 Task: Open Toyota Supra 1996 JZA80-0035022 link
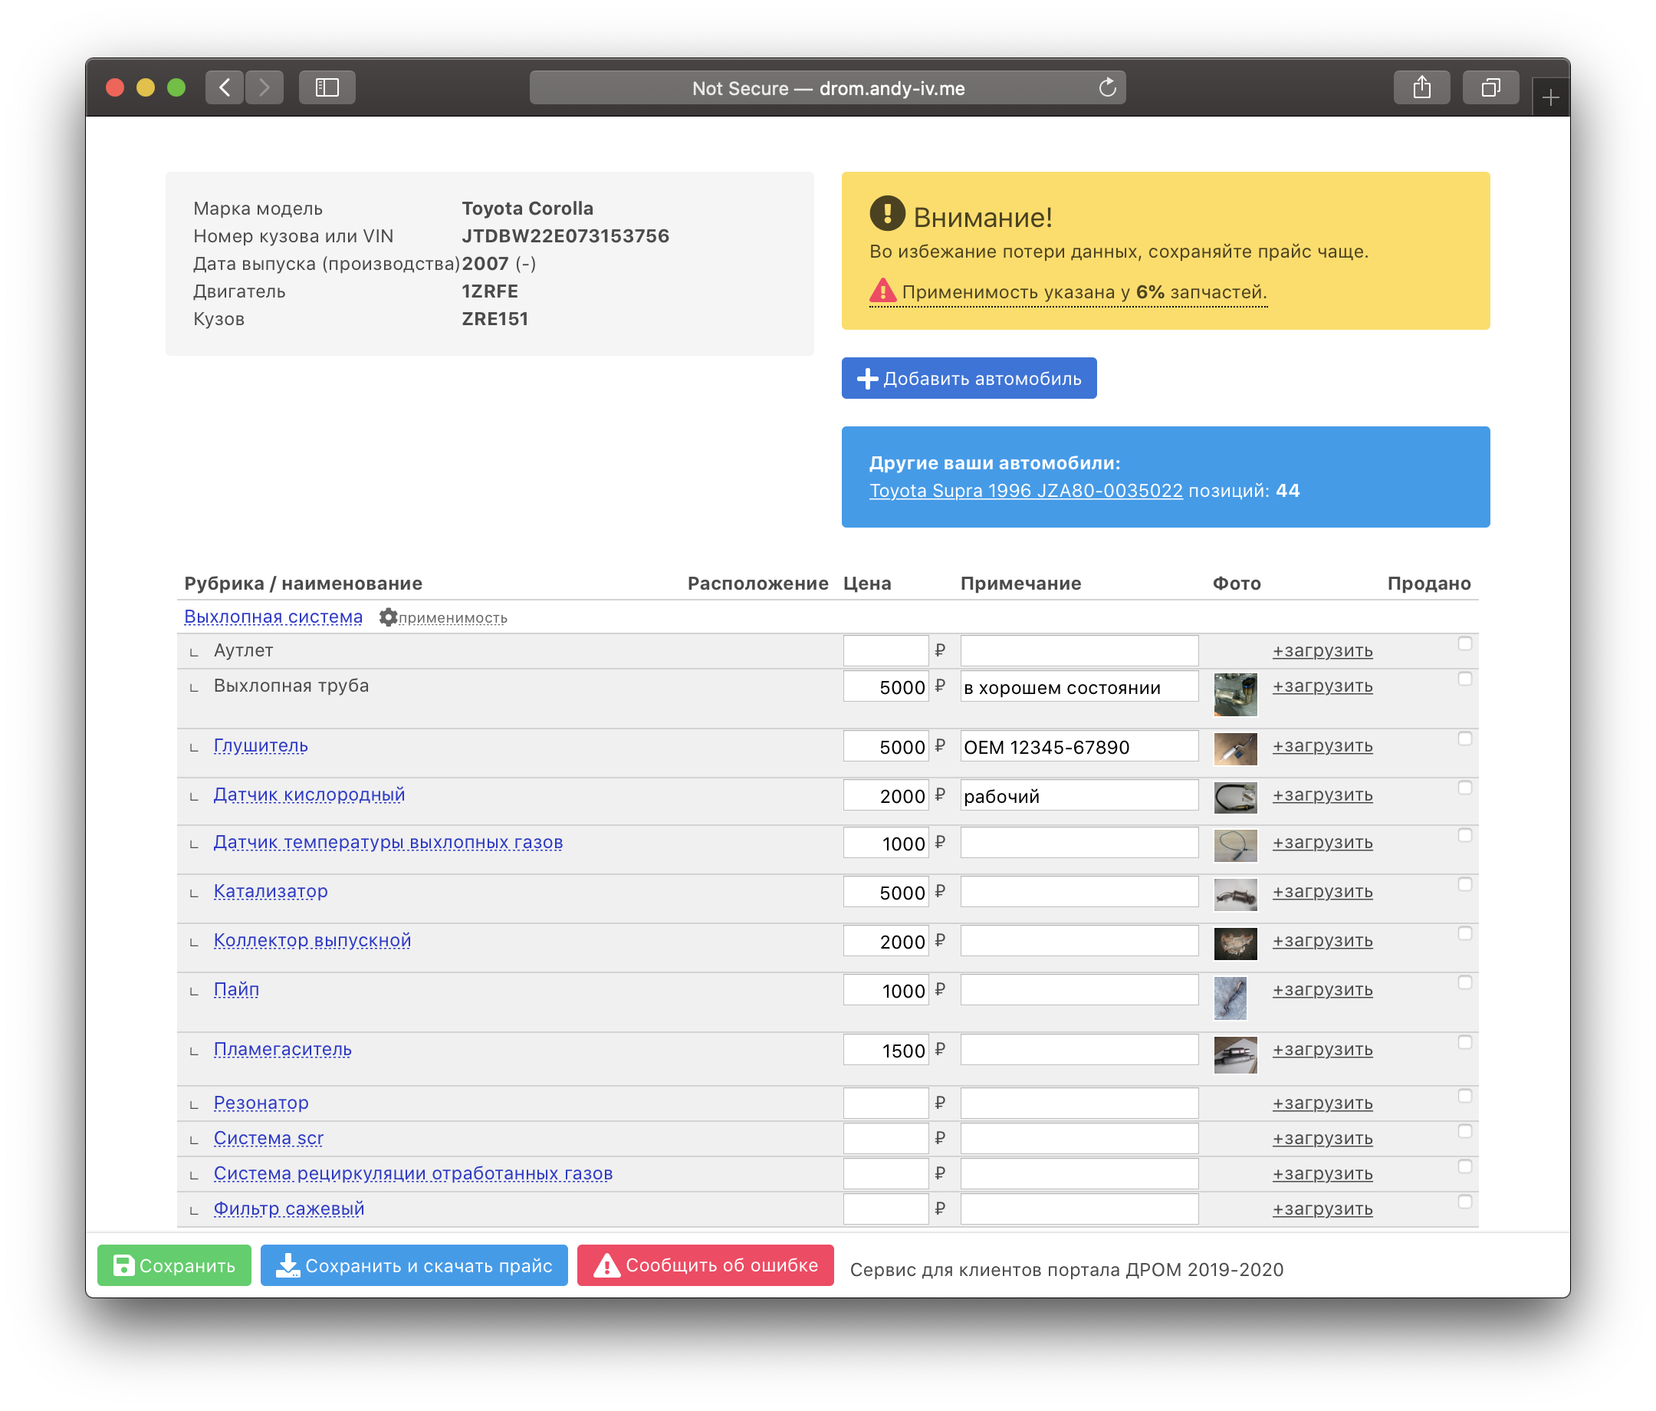click(1025, 491)
